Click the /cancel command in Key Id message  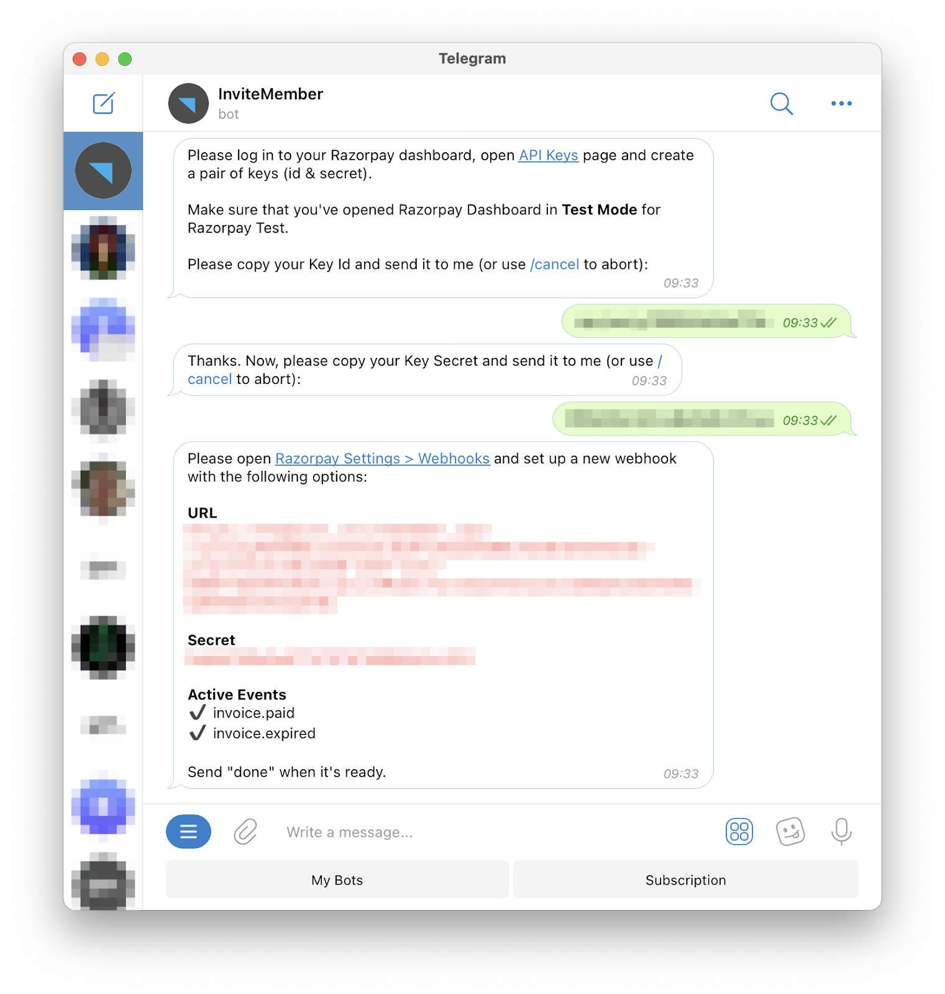555,265
